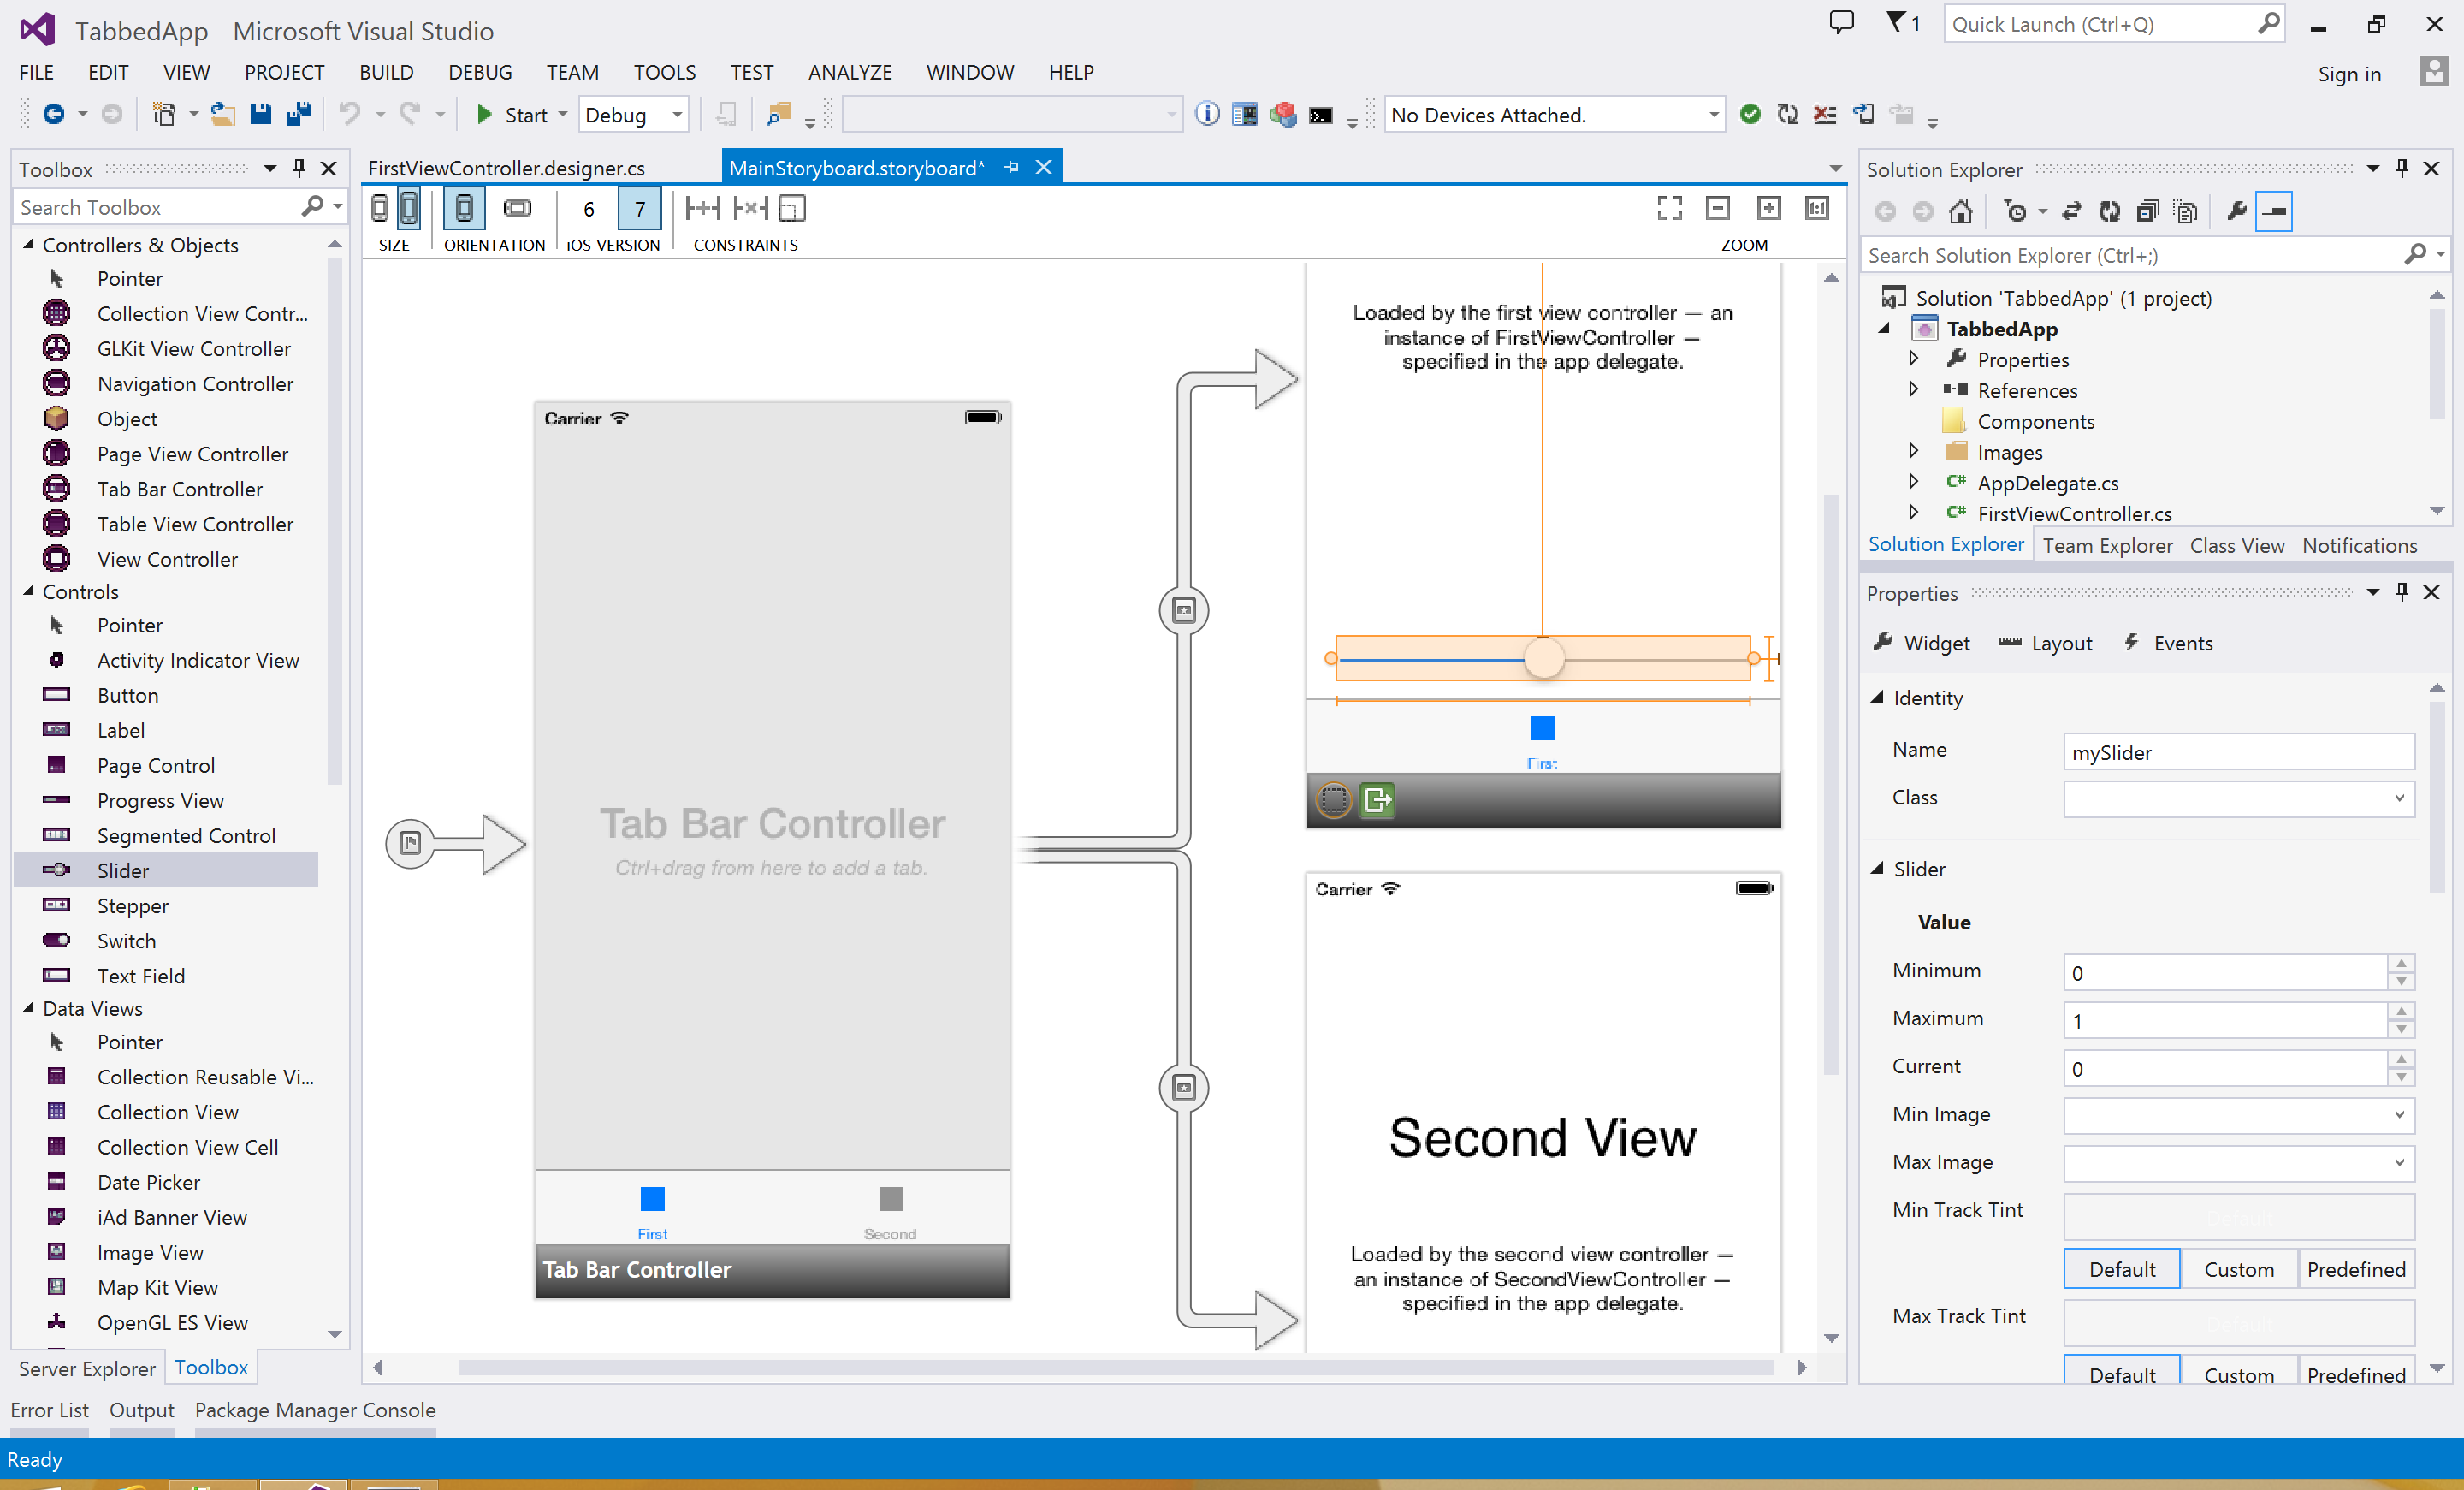The height and width of the screenshot is (1490, 2464).
Task: Toggle the iOS Version selector to 6
Action: pos(586,210)
